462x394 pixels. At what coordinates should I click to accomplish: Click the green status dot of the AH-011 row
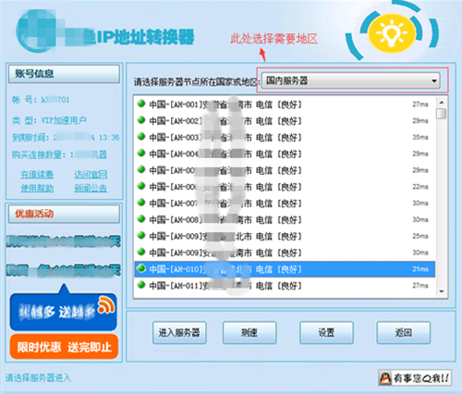point(141,285)
